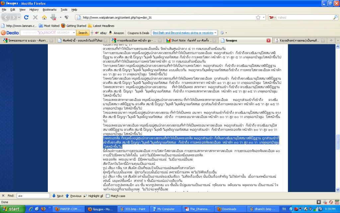
Task: Click the scrollbar up arrow
Action: point(338,46)
